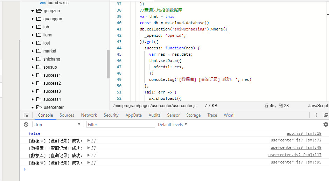Screen dimensions: 329x181
Task: Click the inspect element picker icon
Action: [26, 115]
